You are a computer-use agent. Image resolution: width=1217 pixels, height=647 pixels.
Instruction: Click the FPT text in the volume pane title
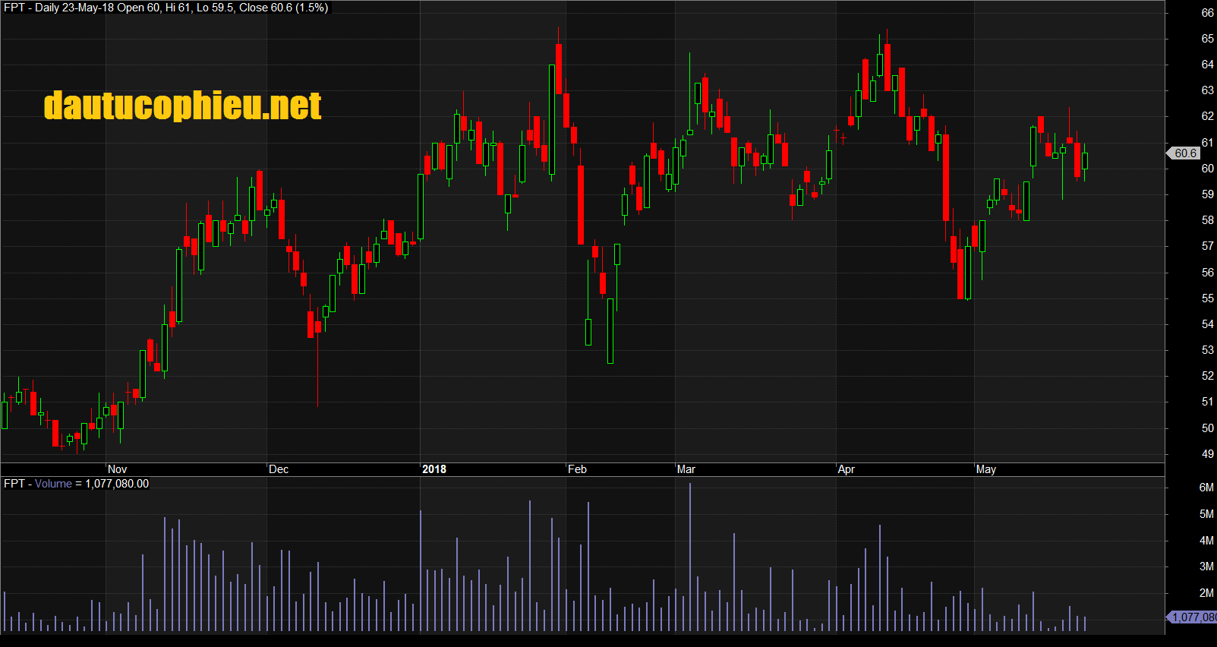pyautogui.click(x=14, y=484)
